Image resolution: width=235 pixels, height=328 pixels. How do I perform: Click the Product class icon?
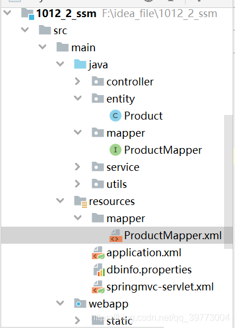tap(116, 116)
